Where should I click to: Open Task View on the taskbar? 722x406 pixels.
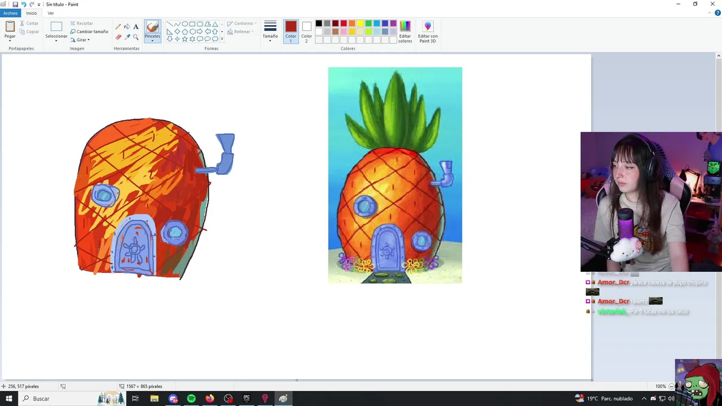point(135,399)
